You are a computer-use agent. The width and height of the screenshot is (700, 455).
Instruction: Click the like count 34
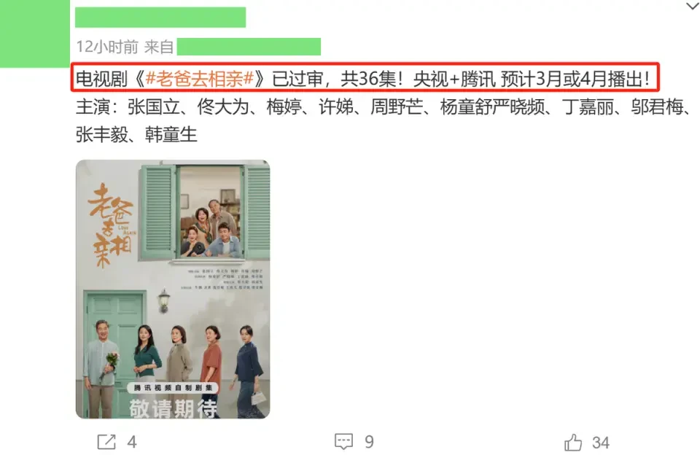tap(600, 443)
